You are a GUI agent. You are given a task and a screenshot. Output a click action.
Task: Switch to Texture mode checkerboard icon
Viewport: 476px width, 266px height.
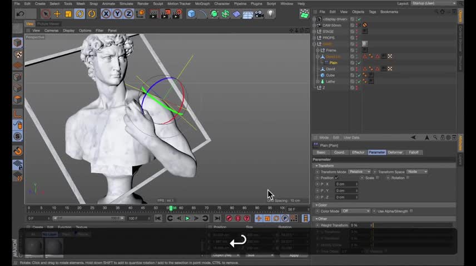(18, 54)
